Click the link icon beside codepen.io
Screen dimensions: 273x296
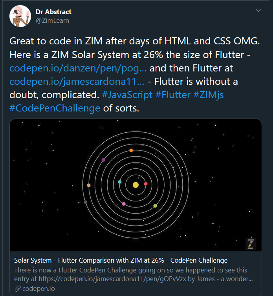click(x=18, y=289)
